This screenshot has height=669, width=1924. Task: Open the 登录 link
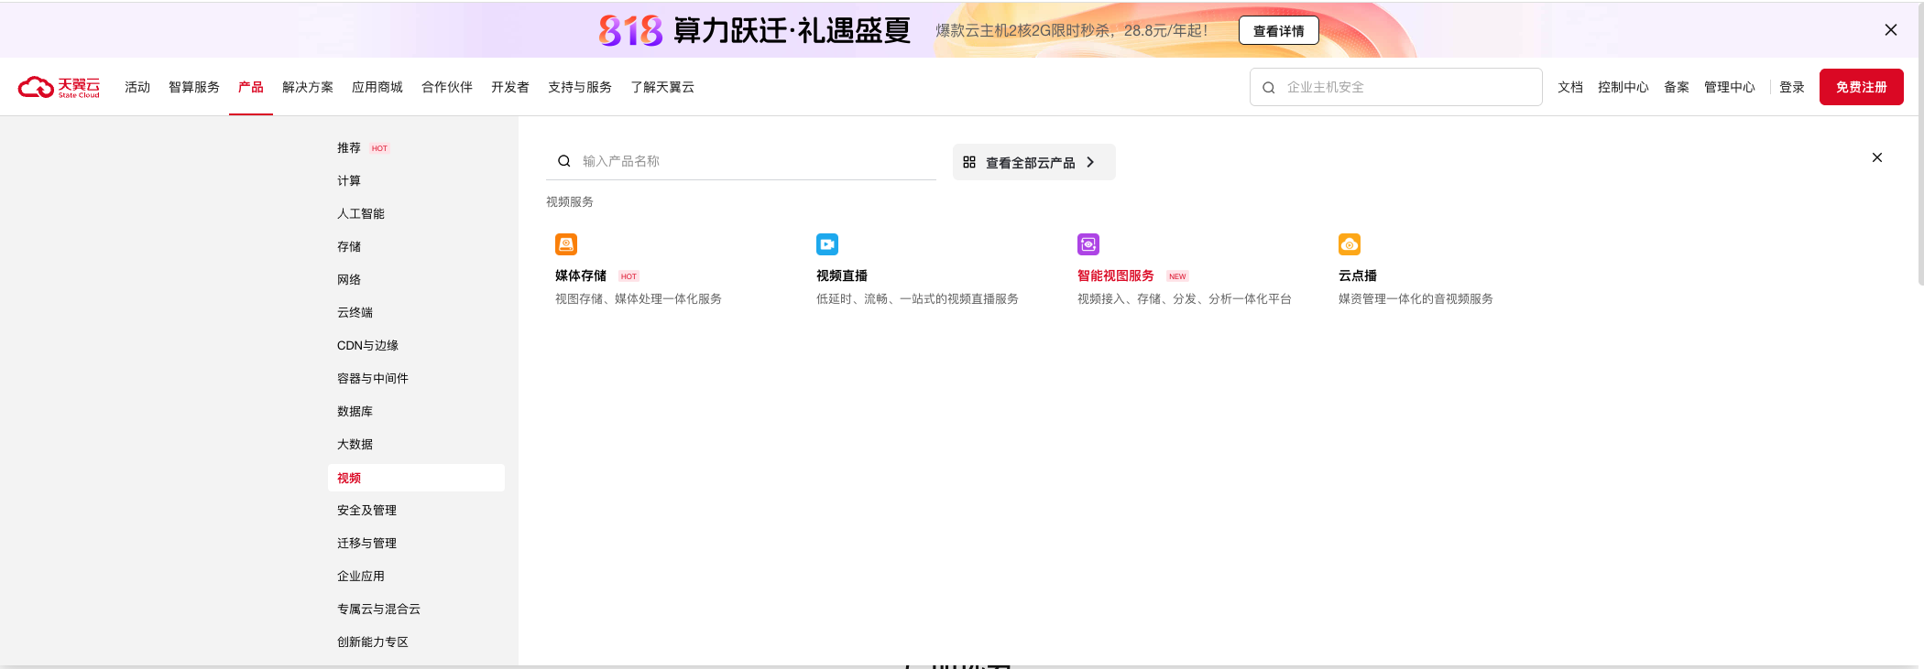(1791, 87)
